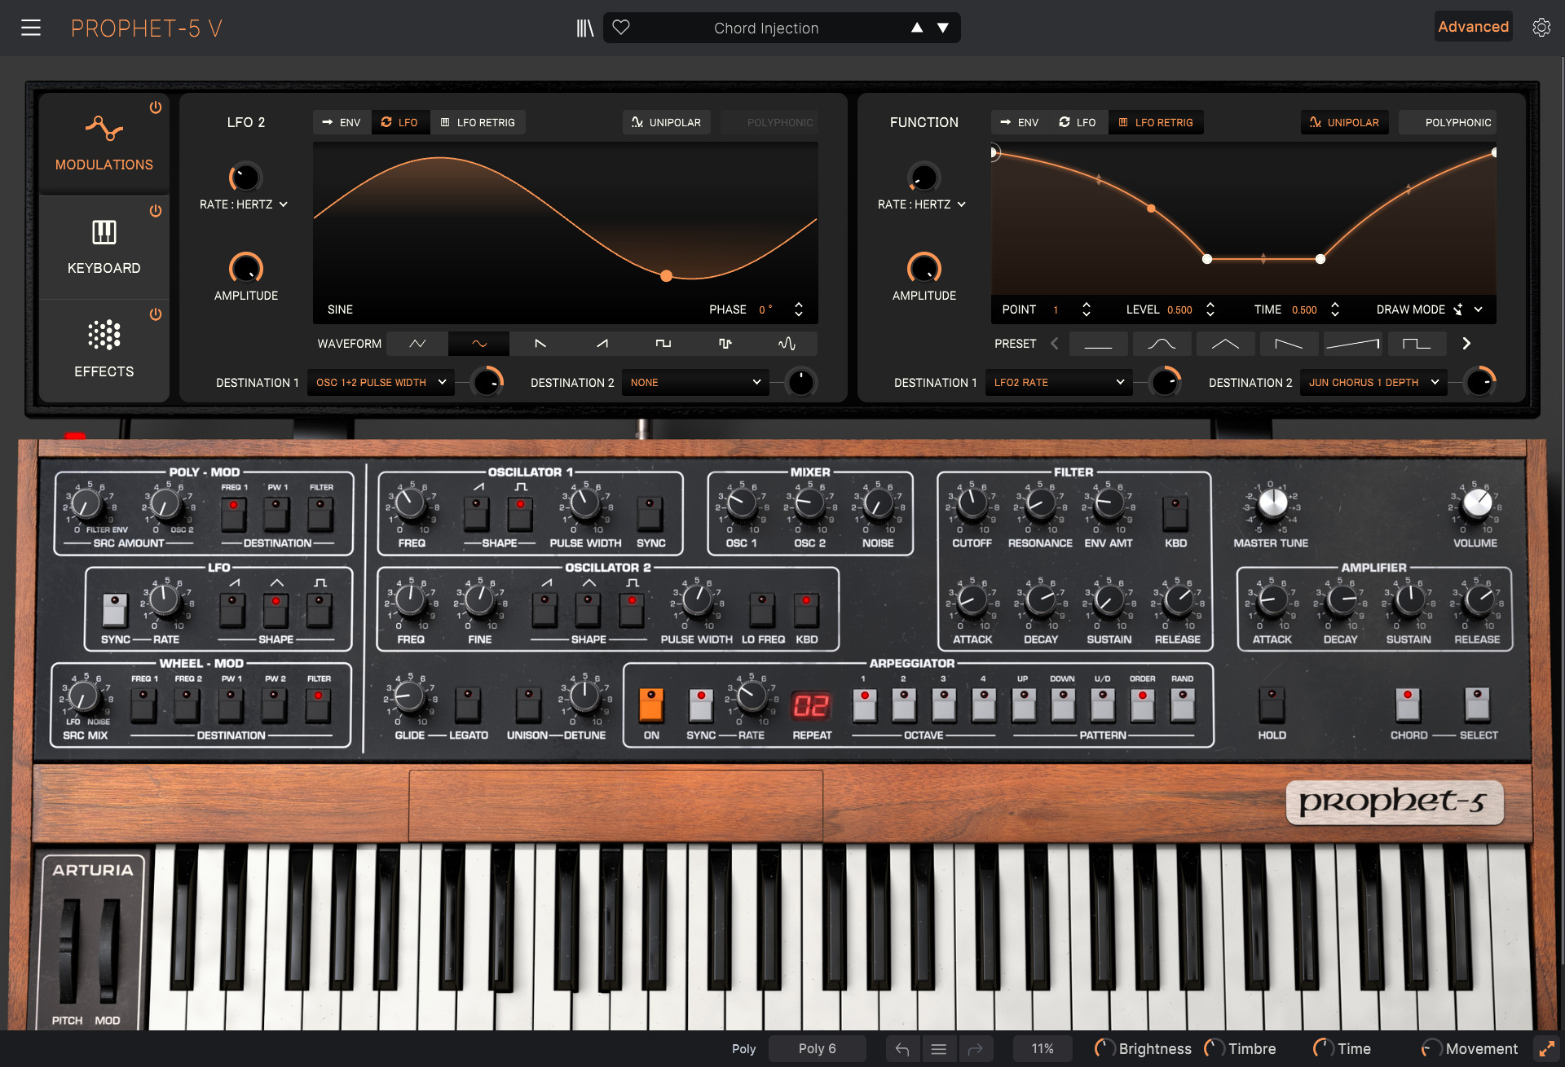
Task: Click the Advanced button
Action: pyautogui.click(x=1473, y=27)
